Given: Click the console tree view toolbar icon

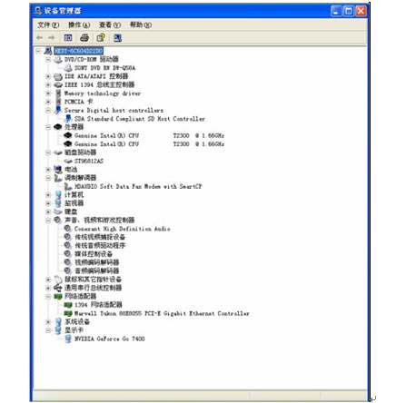Looking at the screenshot, I should coord(68,38).
